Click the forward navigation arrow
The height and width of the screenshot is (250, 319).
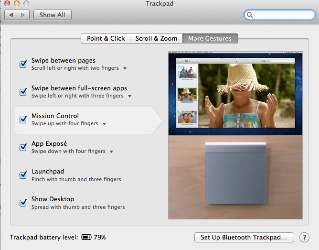click(x=23, y=15)
